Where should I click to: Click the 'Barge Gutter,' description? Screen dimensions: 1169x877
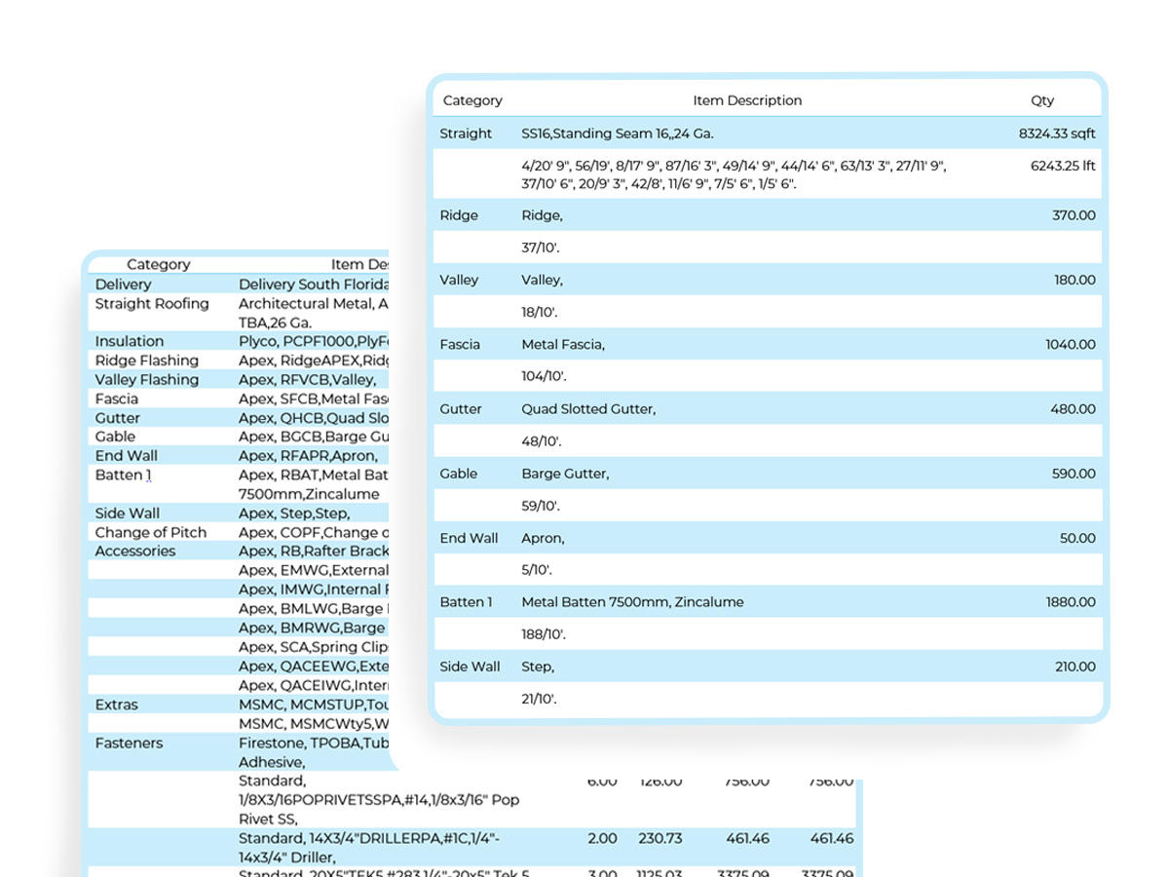pos(565,474)
